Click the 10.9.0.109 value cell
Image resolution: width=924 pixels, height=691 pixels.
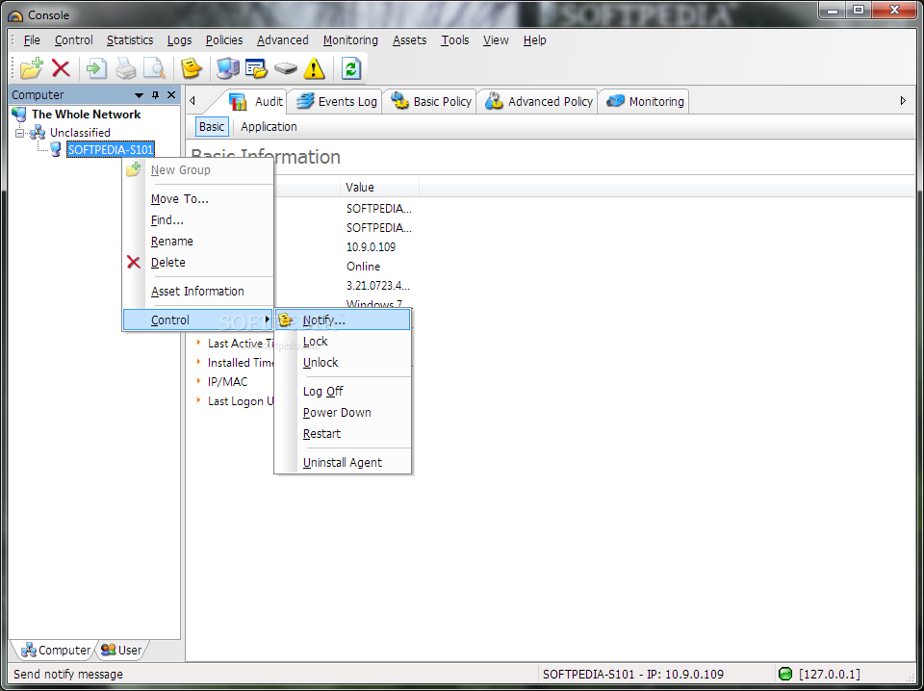coord(371,246)
